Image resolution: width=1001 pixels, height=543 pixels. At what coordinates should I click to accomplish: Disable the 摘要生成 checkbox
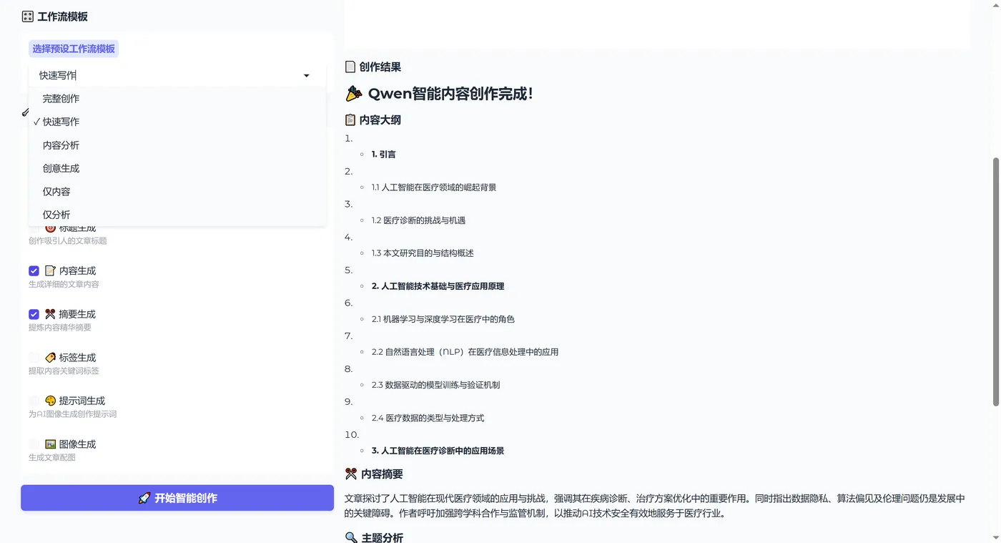coord(34,314)
